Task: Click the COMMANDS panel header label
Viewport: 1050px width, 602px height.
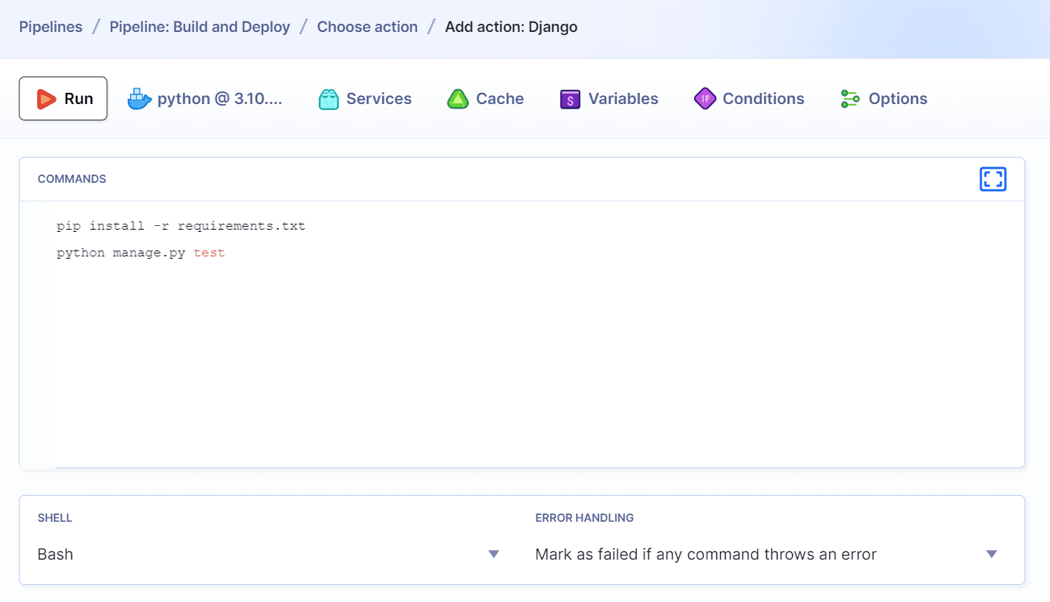Action: [x=72, y=179]
